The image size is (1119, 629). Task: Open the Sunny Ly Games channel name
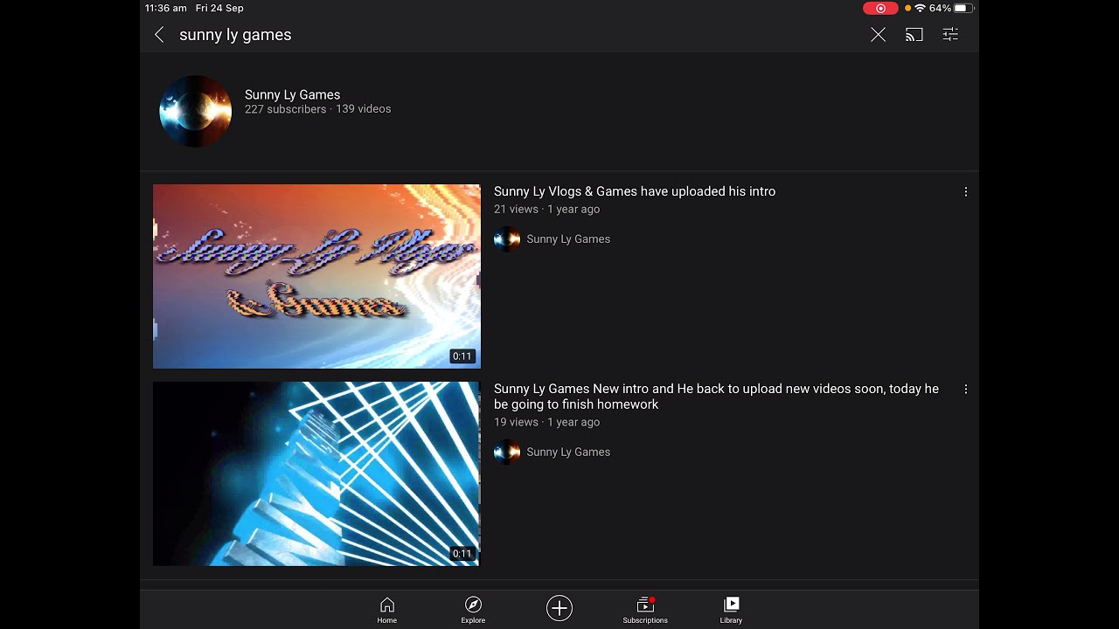tap(292, 94)
